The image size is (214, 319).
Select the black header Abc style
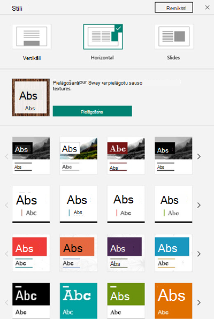[x=31, y=301]
